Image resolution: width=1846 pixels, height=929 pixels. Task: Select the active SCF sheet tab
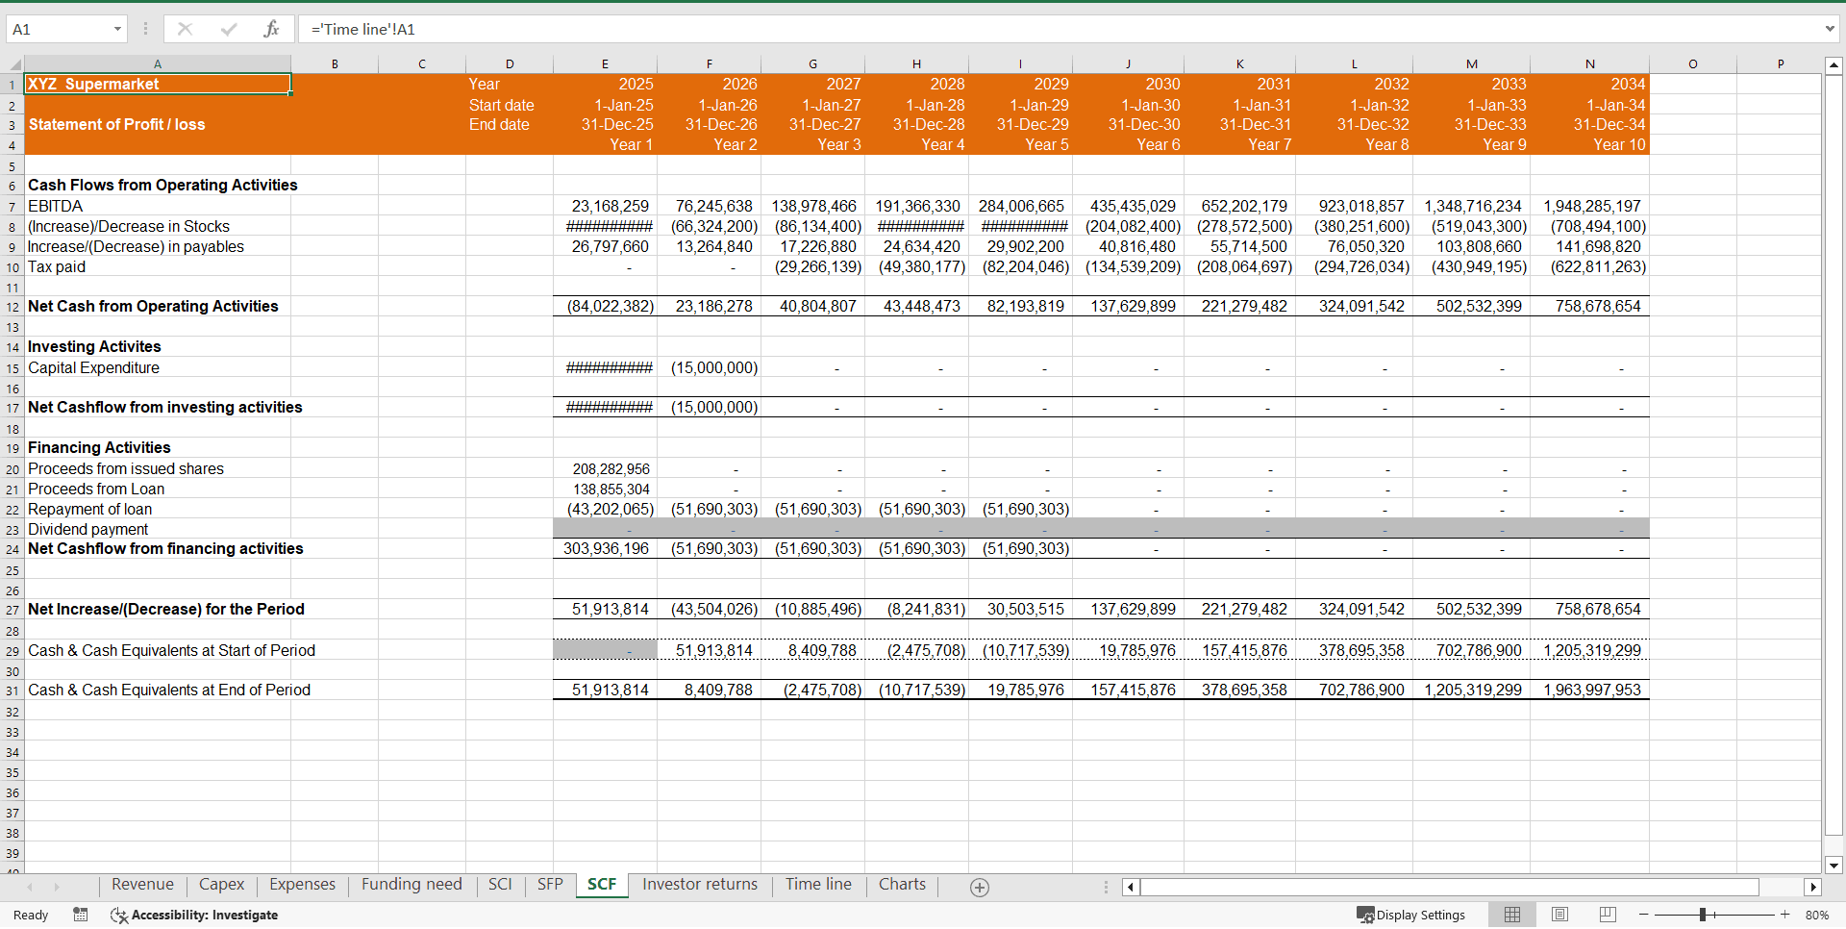[602, 885]
